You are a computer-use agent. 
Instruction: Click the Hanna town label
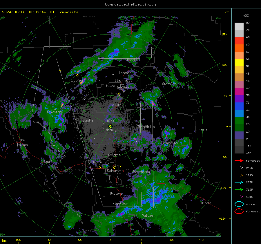(203, 129)
